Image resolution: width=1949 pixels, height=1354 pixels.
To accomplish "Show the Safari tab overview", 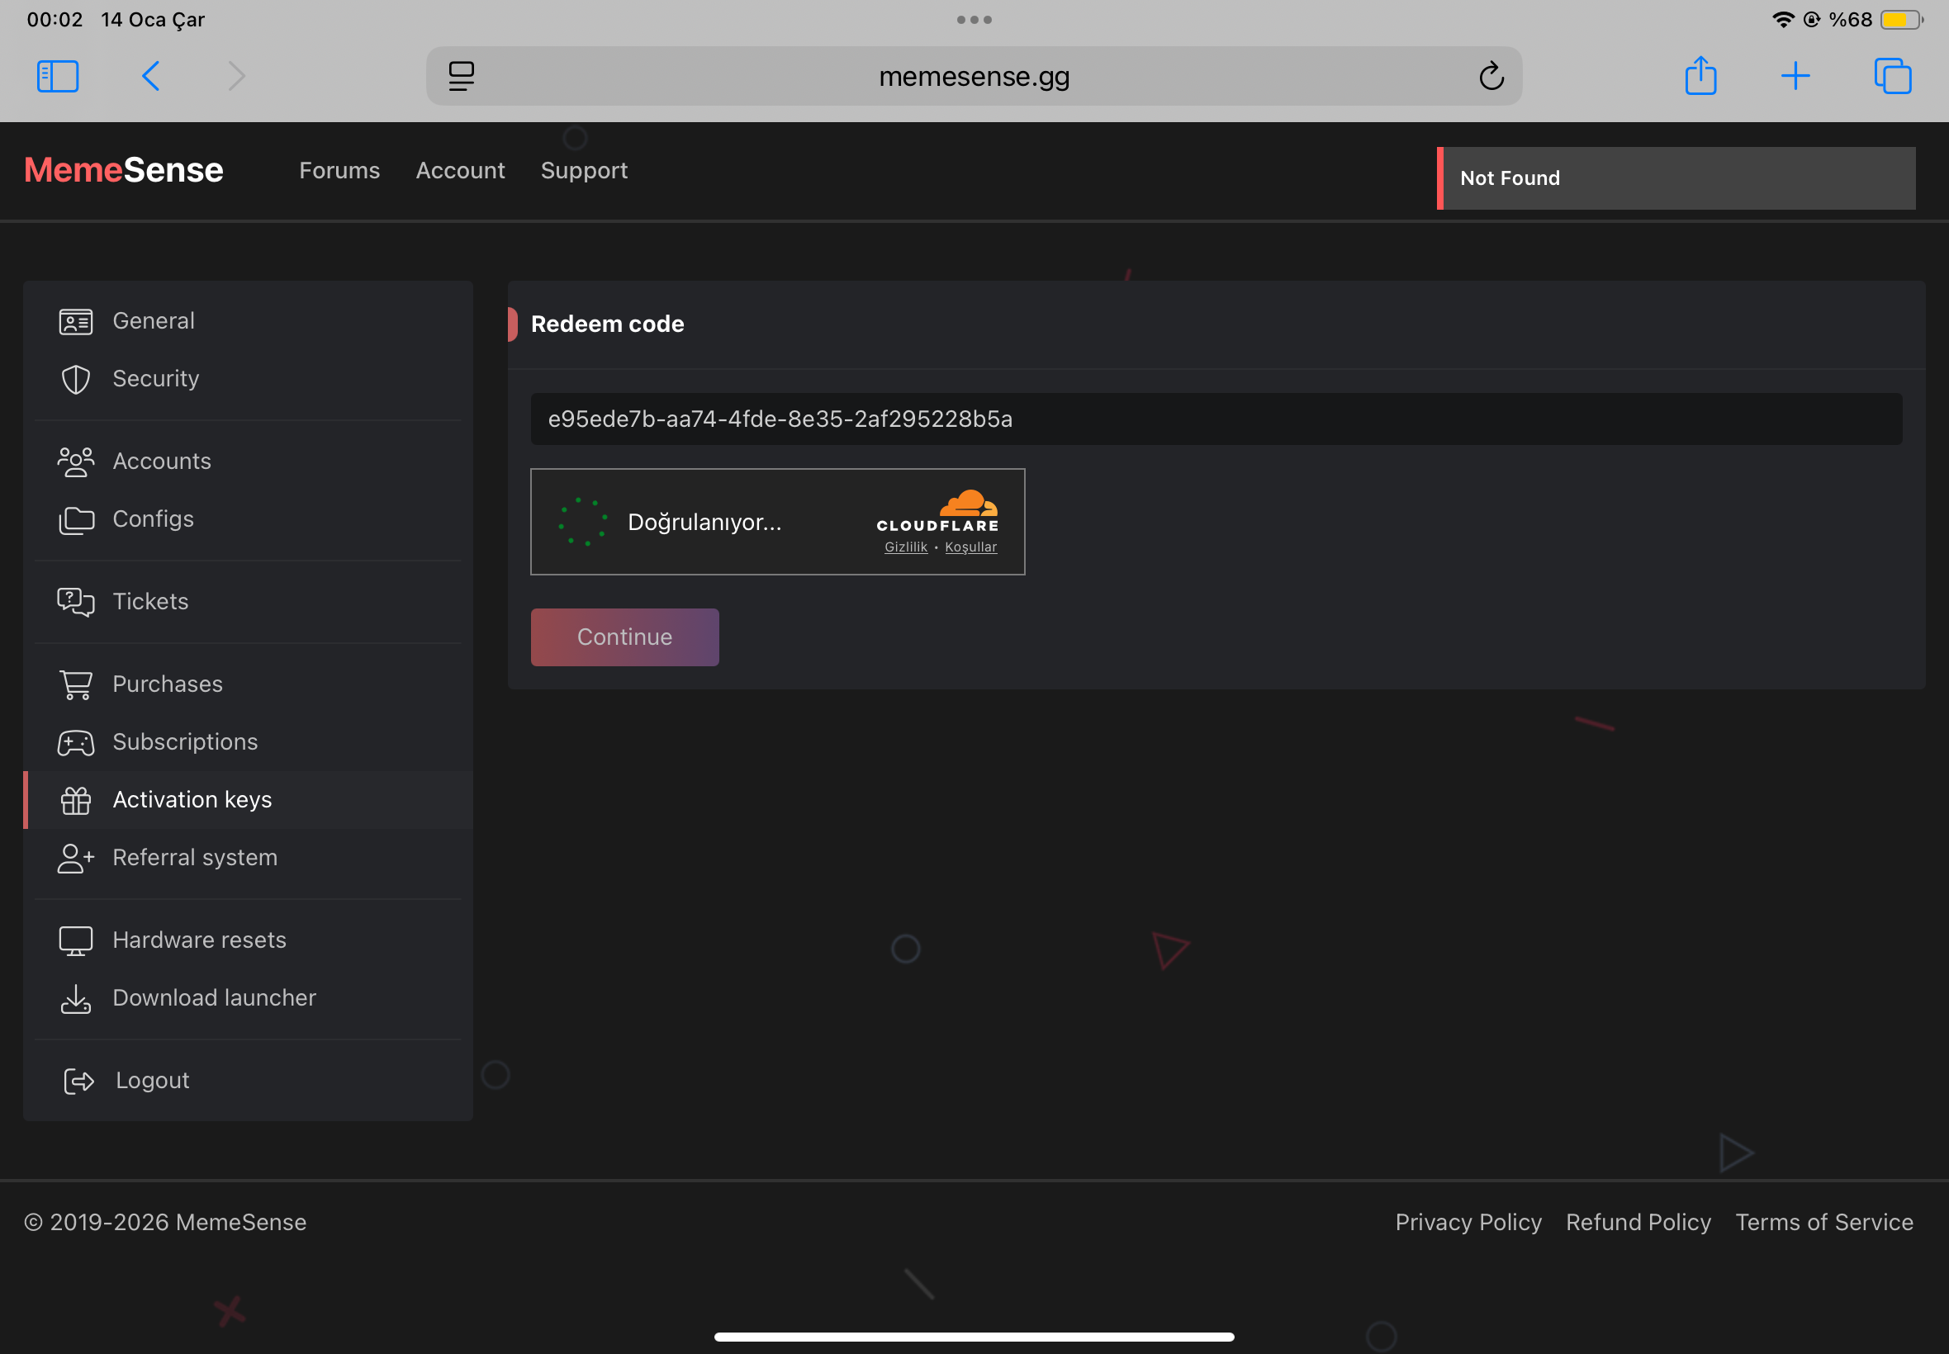I will (1892, 76).
